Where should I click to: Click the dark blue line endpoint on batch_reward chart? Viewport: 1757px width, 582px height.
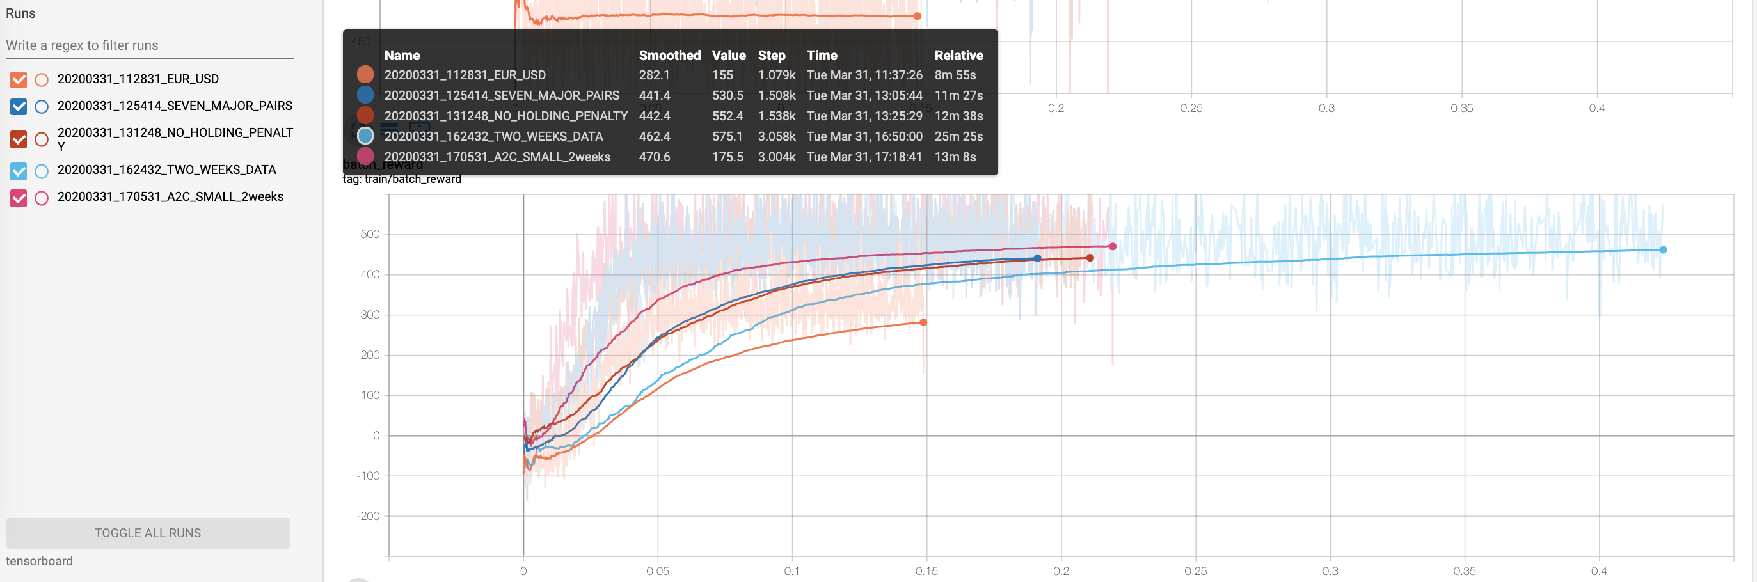pos(1037,258)
